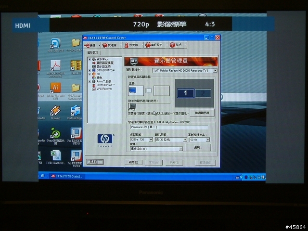
Task: Click the Detect Displays button
Action: 202,113
